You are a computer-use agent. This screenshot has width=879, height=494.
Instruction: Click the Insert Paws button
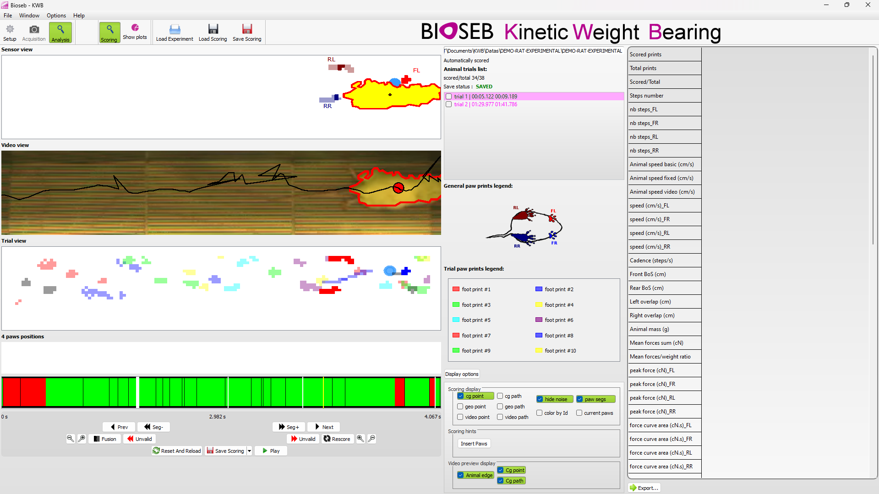coord(474,444)
